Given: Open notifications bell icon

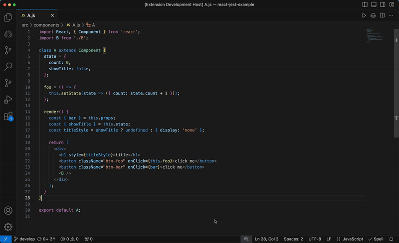Looking at the screenshot, I should click(392, 239).
